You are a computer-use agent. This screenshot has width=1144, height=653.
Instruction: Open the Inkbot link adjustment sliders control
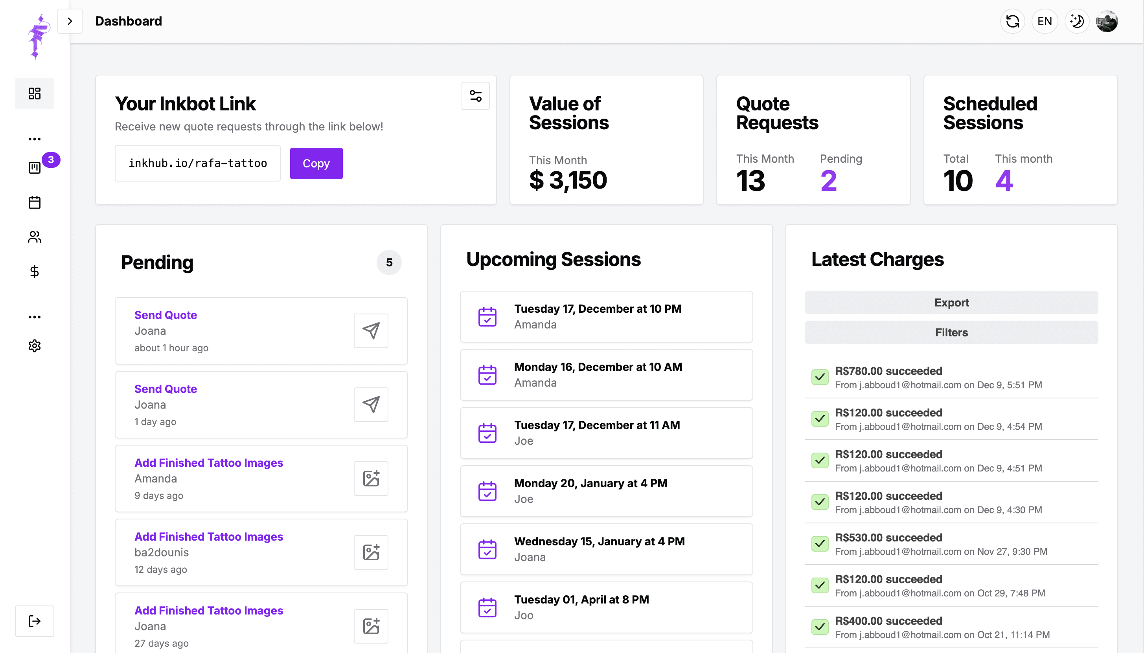pyautogui.click(x=475, y=95)
